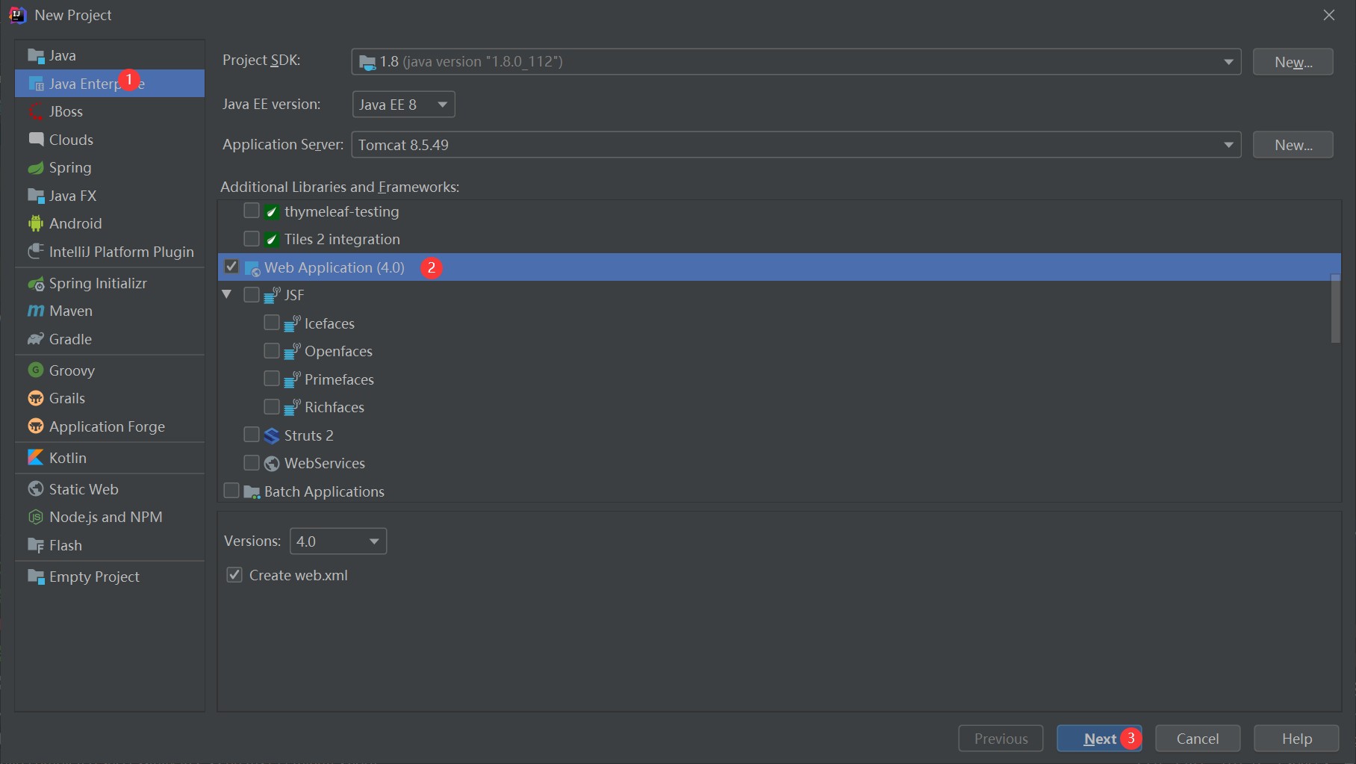Viewport: 1356px width, 764px height.
Task: Click the WebServices globe icon
Action: (272, 464)
